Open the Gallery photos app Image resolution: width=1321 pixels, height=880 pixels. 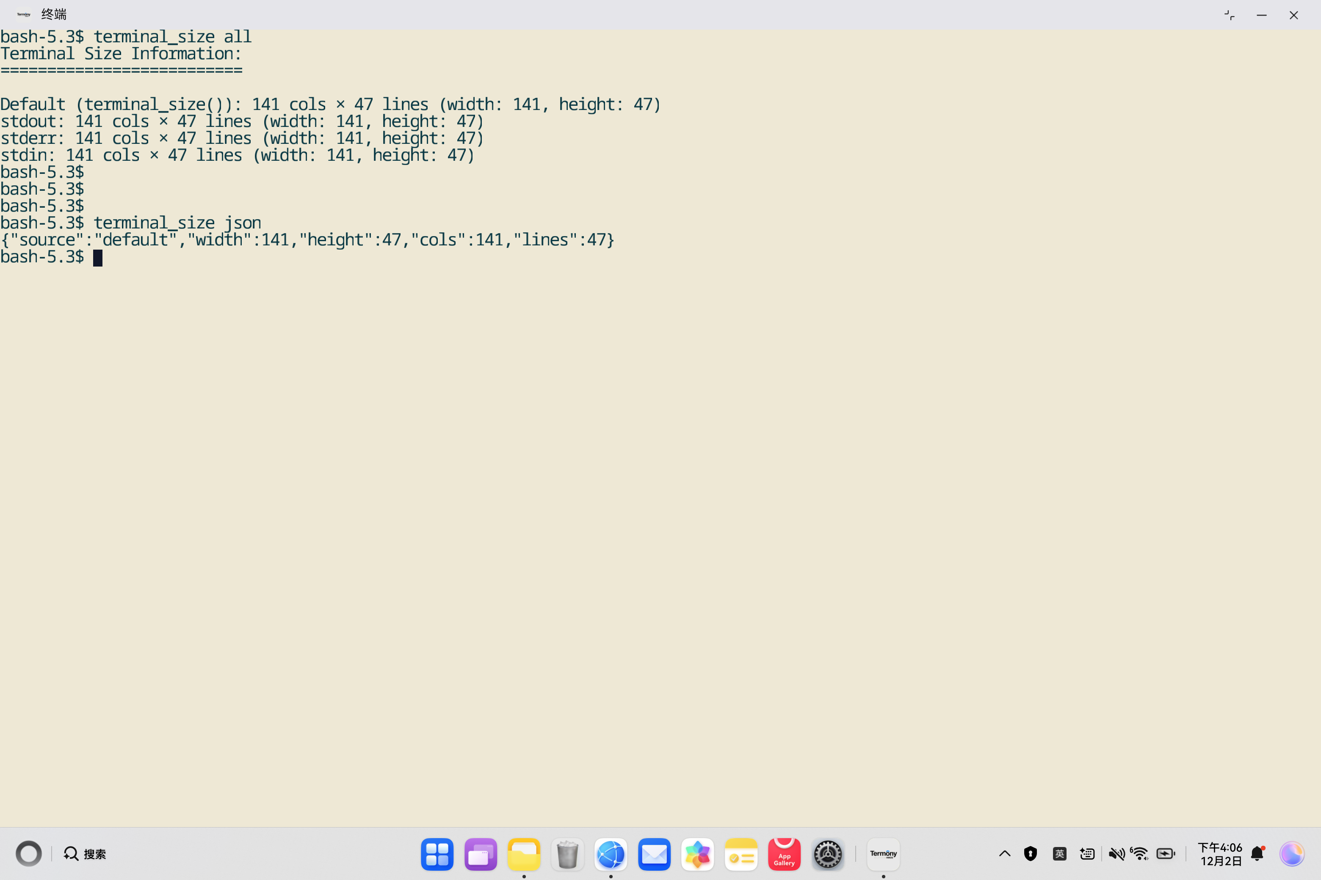[x=698, y=854]
